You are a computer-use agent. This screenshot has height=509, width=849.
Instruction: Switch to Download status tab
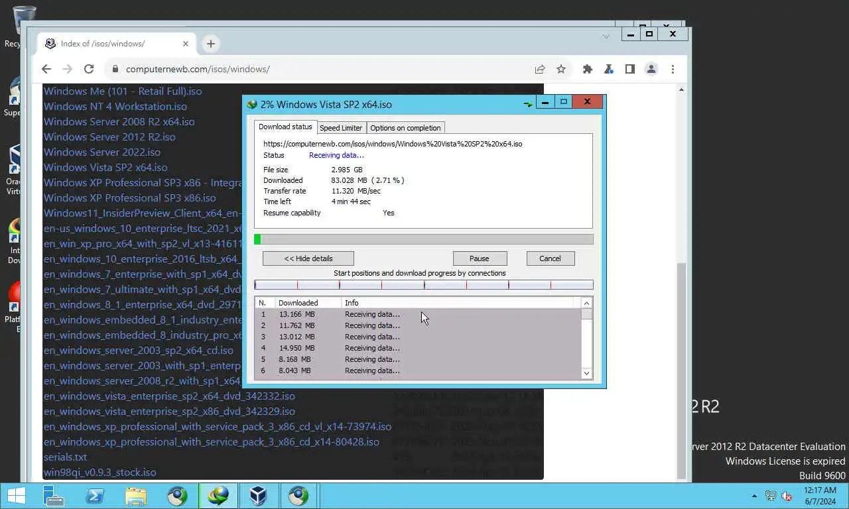pyautogui.click(x=285, y=127)
